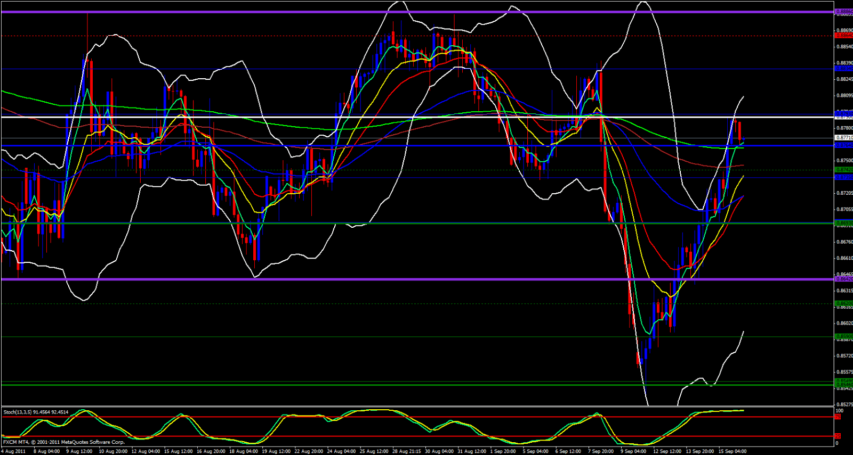Viewport: 853px width, 455px height.
Task: Click the FXCM MT4 MetaQuotes copyright text
Action: (x=64, y=442)
